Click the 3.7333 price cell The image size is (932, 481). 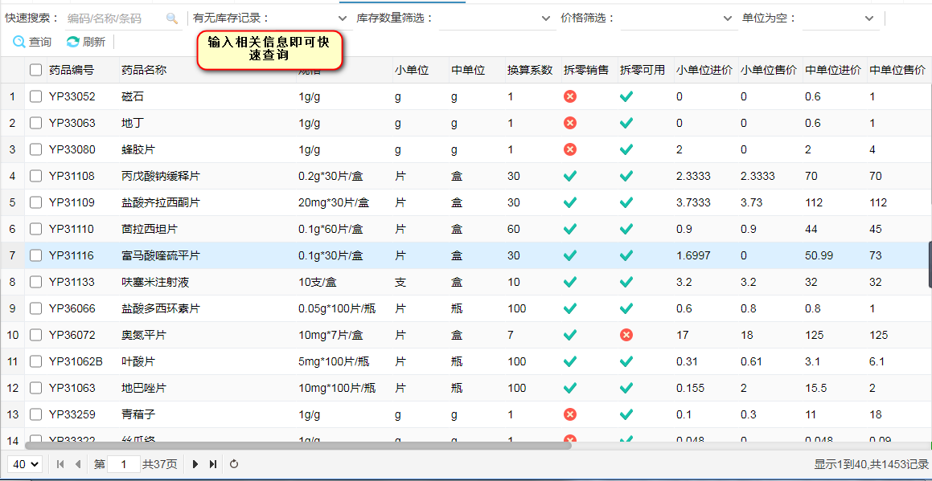(693, 202)
